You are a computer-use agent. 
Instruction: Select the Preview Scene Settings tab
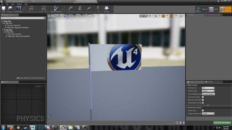click(x=214, y=15)
